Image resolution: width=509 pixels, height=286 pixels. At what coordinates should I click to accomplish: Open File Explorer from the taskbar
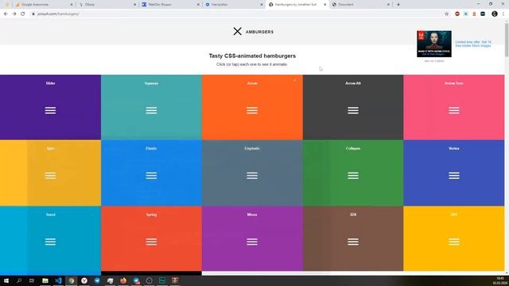[x=45, y=280]
